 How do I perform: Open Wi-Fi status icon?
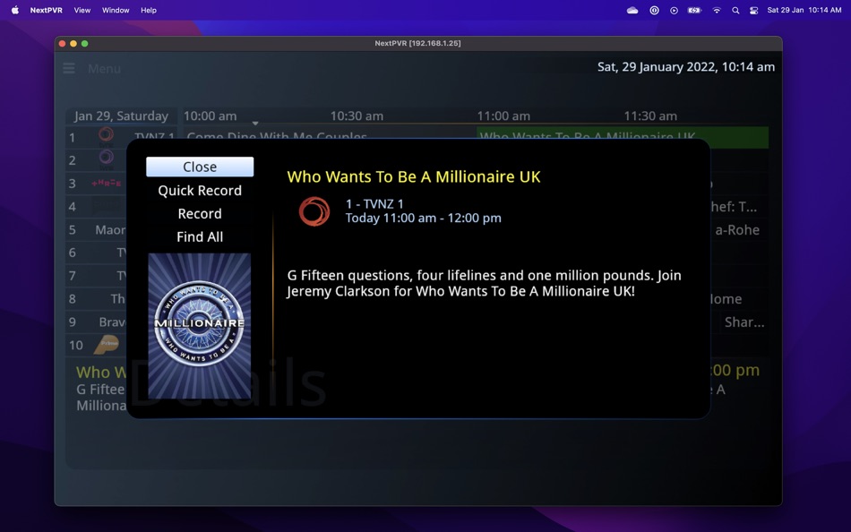(717, 11)
